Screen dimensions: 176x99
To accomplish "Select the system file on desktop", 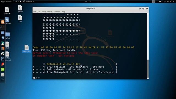I will [x=20, y=9].
